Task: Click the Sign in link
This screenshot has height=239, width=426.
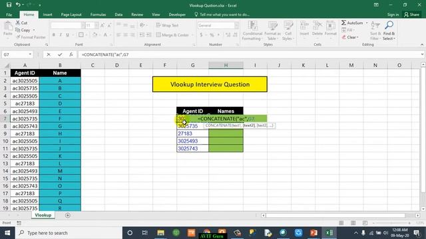Action: (x=393, y=15)
